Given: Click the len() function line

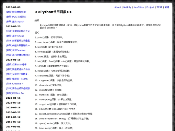Looking at the screenshot, I should click(x=49, y=47).
